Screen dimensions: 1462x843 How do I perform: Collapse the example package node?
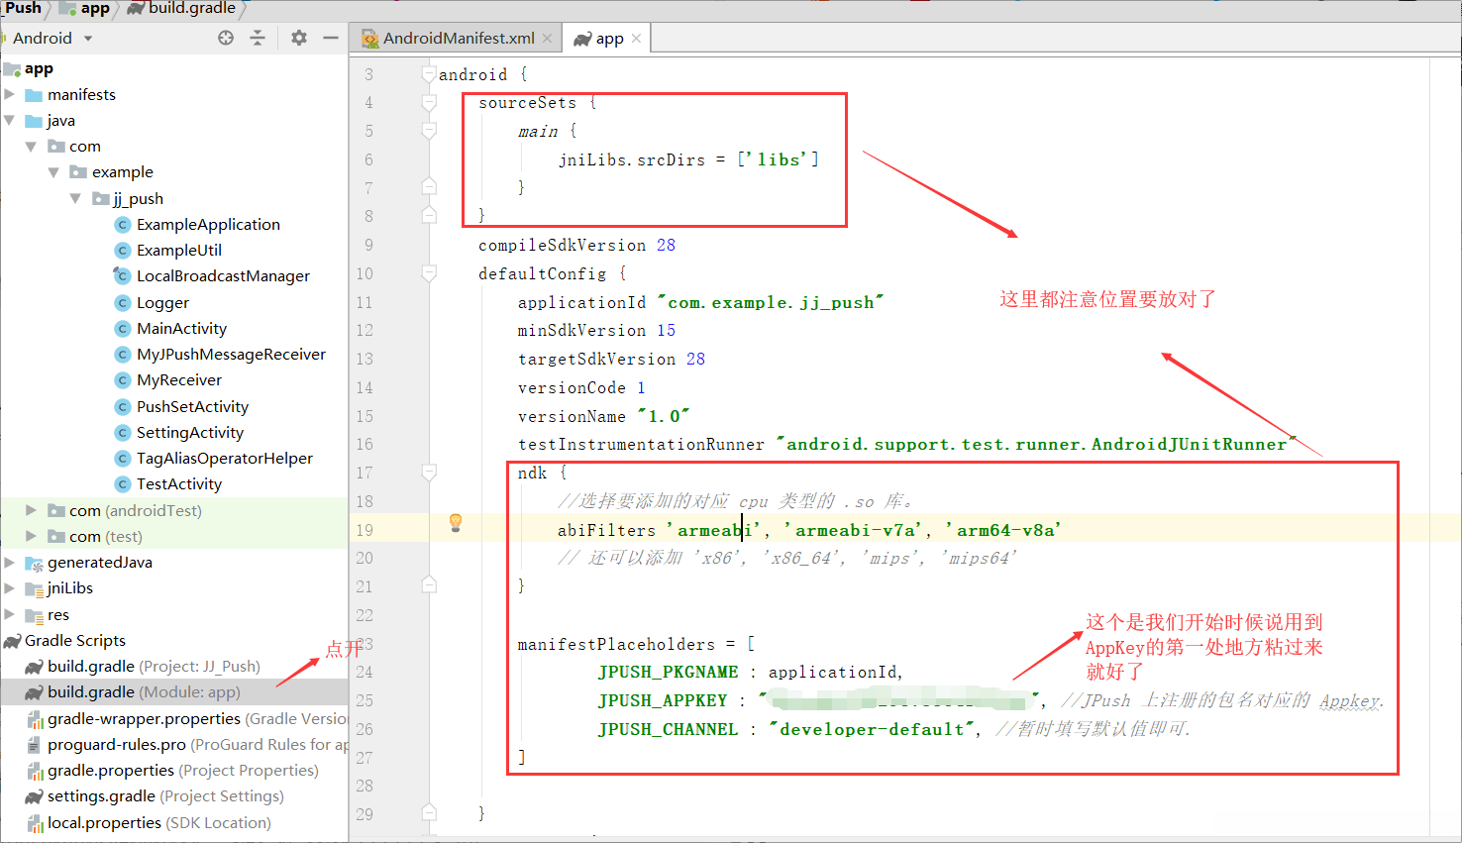click(53, 172)
